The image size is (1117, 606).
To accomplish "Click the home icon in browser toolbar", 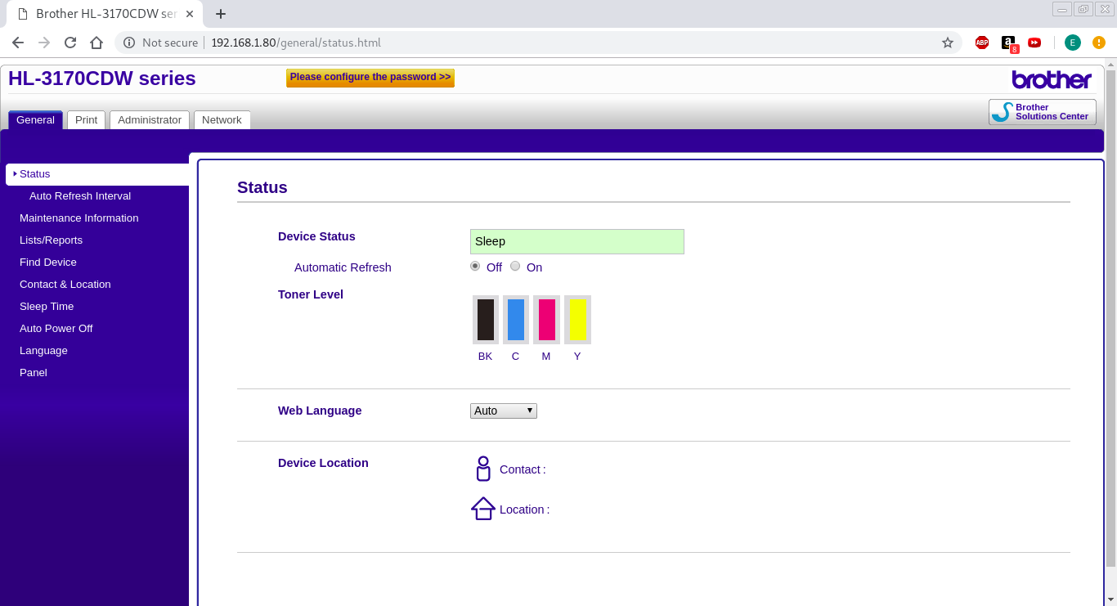I will [96, 43].
